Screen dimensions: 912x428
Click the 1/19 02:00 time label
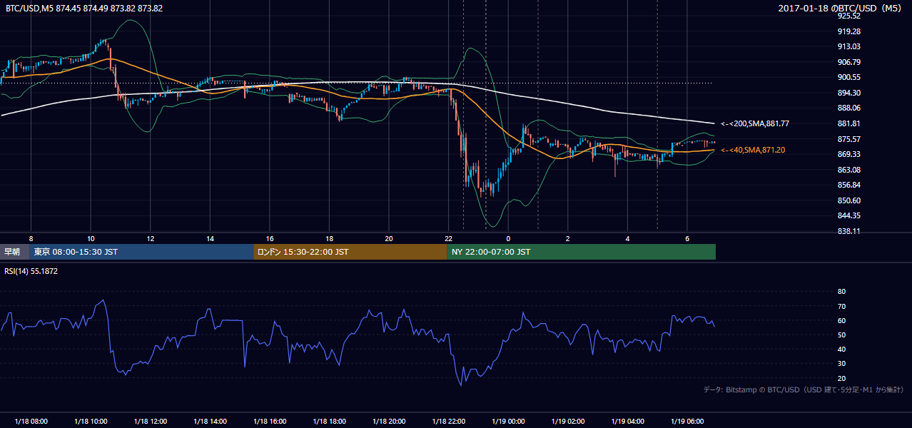click(568, 422)
